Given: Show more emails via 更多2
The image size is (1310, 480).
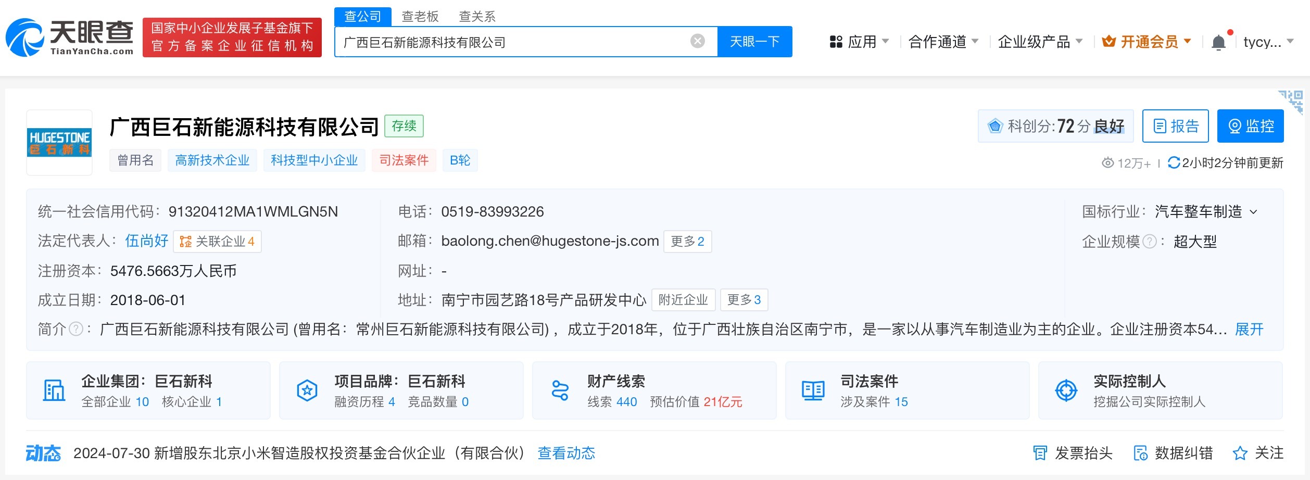Looking at the screenshot, I should 687,242.
